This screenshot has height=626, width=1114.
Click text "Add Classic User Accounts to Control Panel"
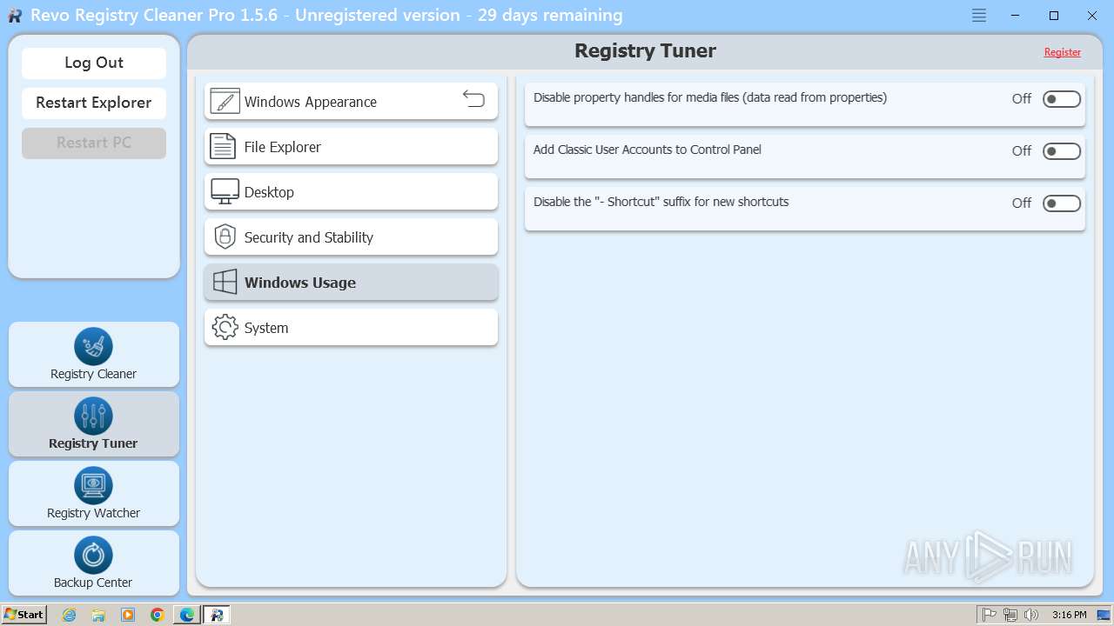(x=648, y=150)
